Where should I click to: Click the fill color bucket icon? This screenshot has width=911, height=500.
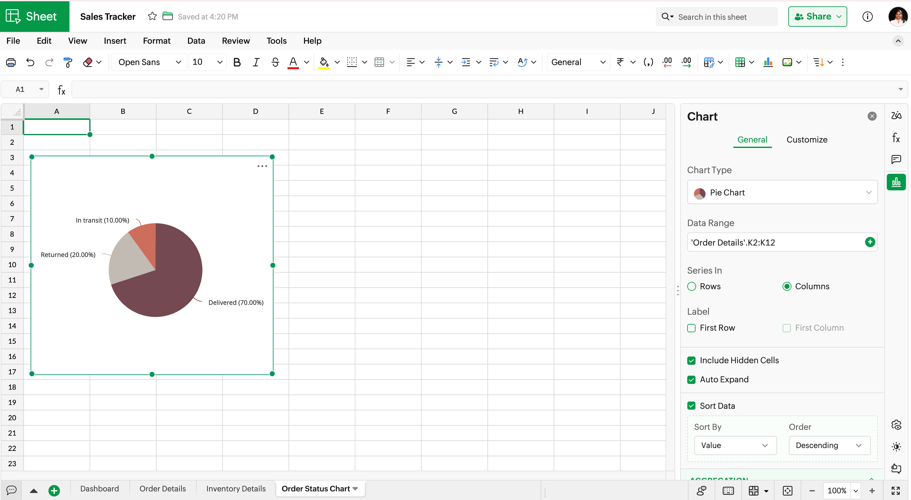[324, 62]
